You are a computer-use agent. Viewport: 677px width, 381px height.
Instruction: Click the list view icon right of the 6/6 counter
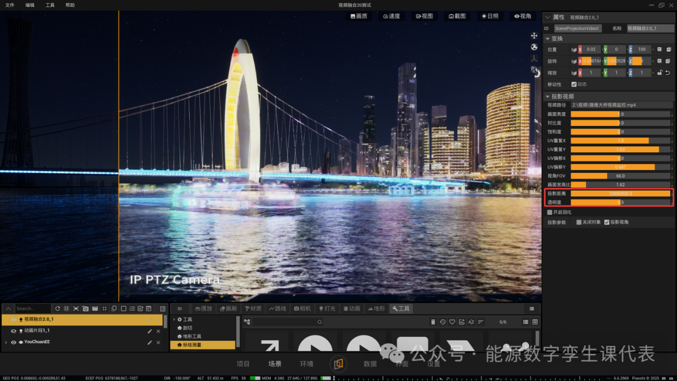525,322
